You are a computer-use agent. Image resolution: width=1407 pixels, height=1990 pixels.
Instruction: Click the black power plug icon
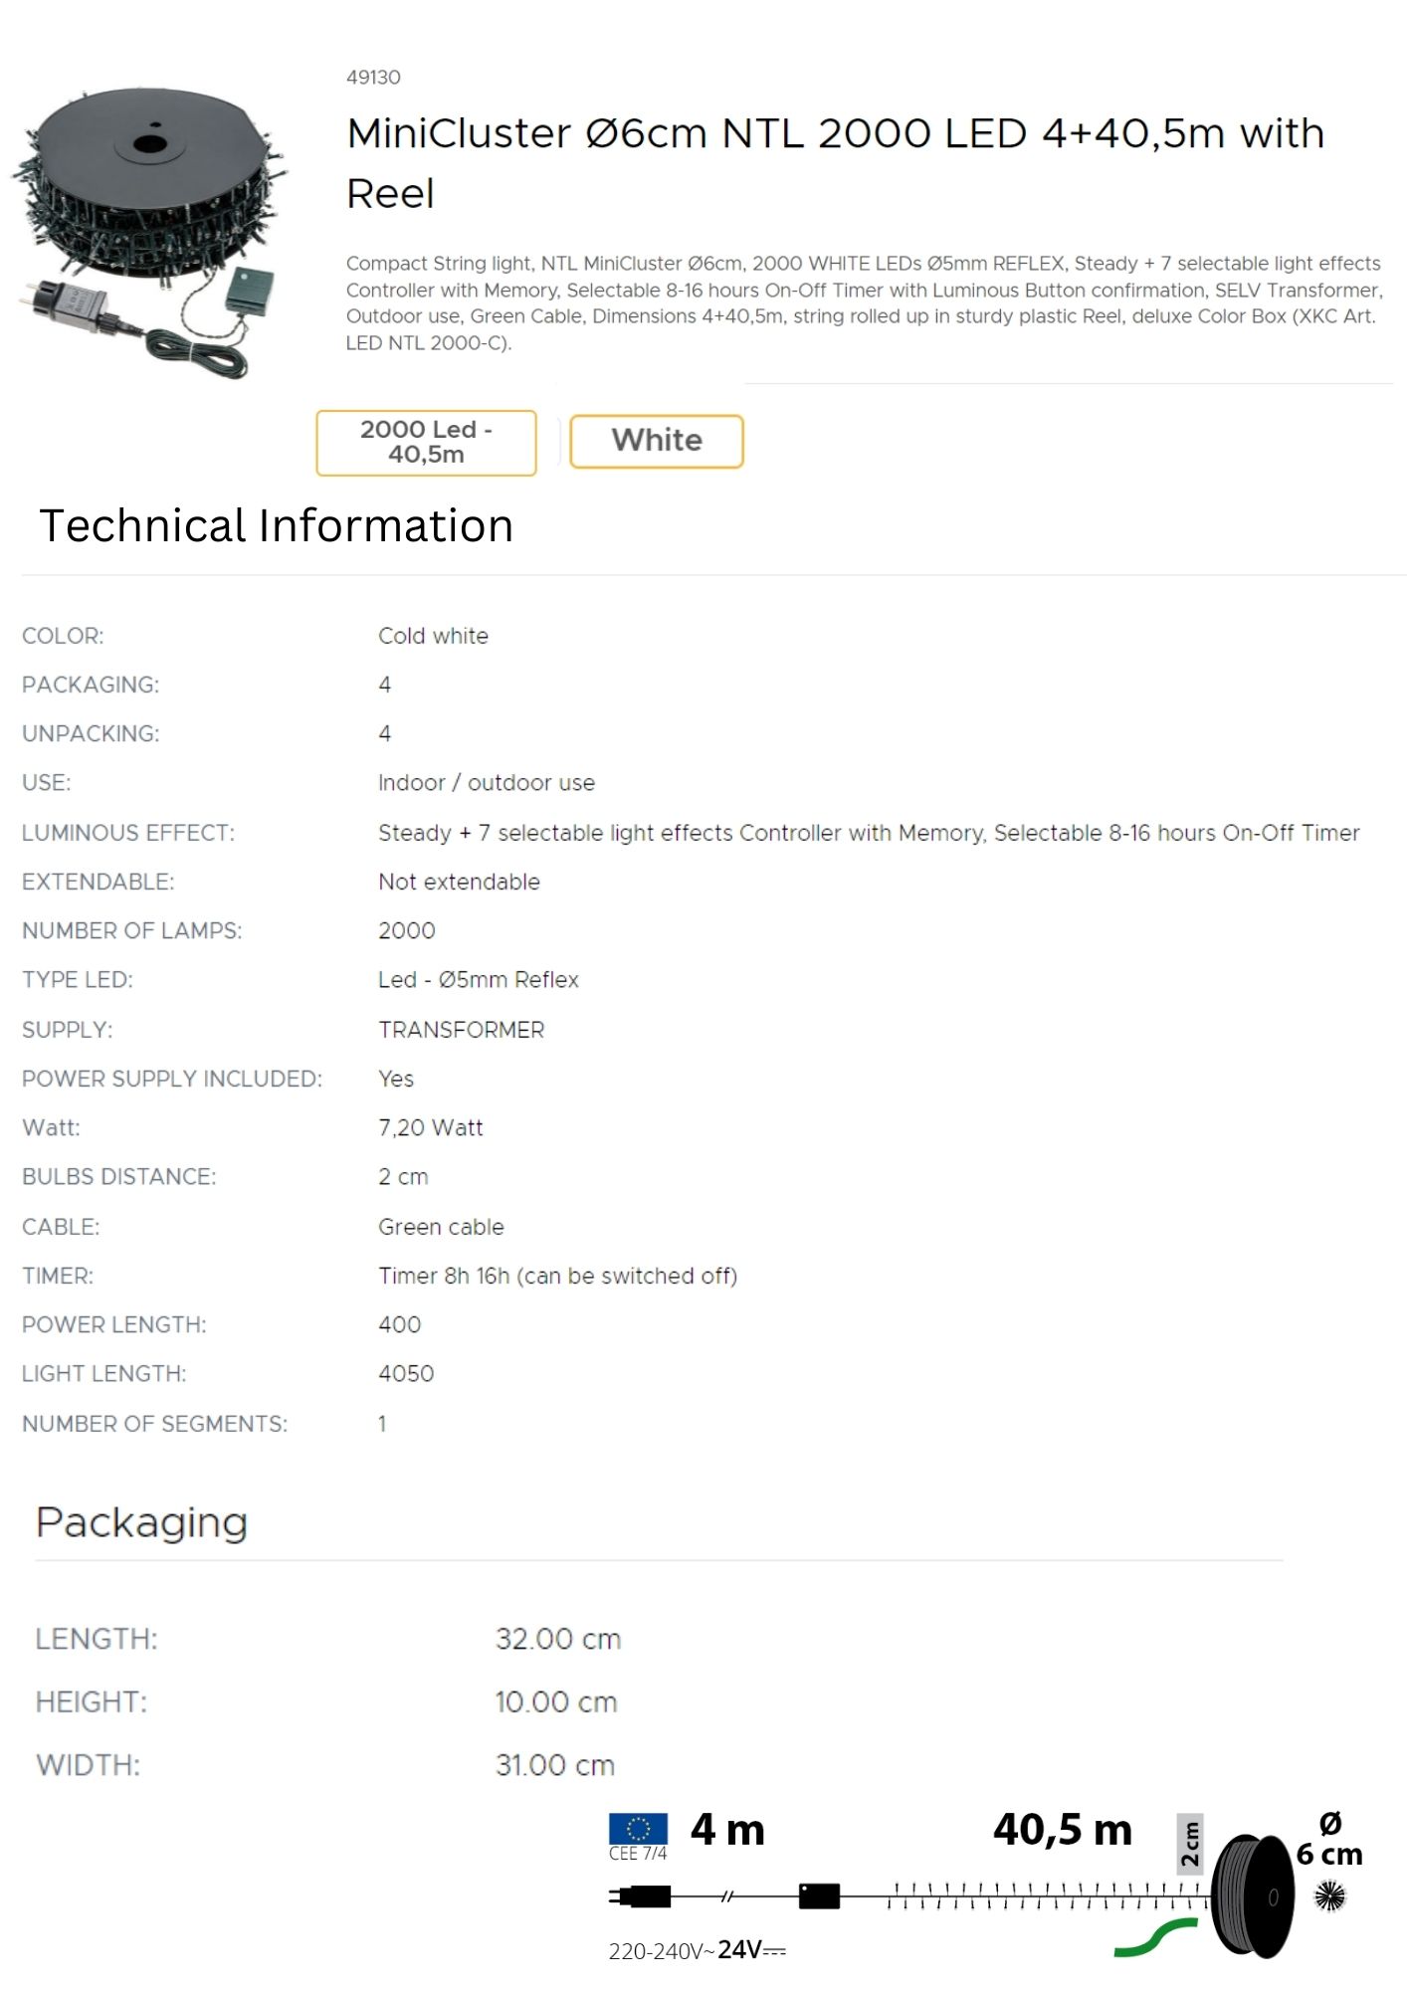641,1896
